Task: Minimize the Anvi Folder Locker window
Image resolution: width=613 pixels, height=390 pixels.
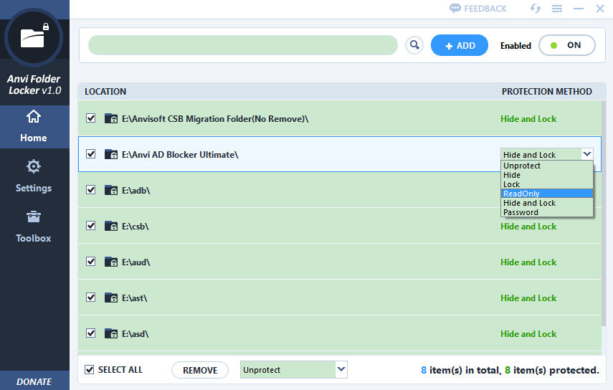Action: pyautogui.click(x=579, y=8)
